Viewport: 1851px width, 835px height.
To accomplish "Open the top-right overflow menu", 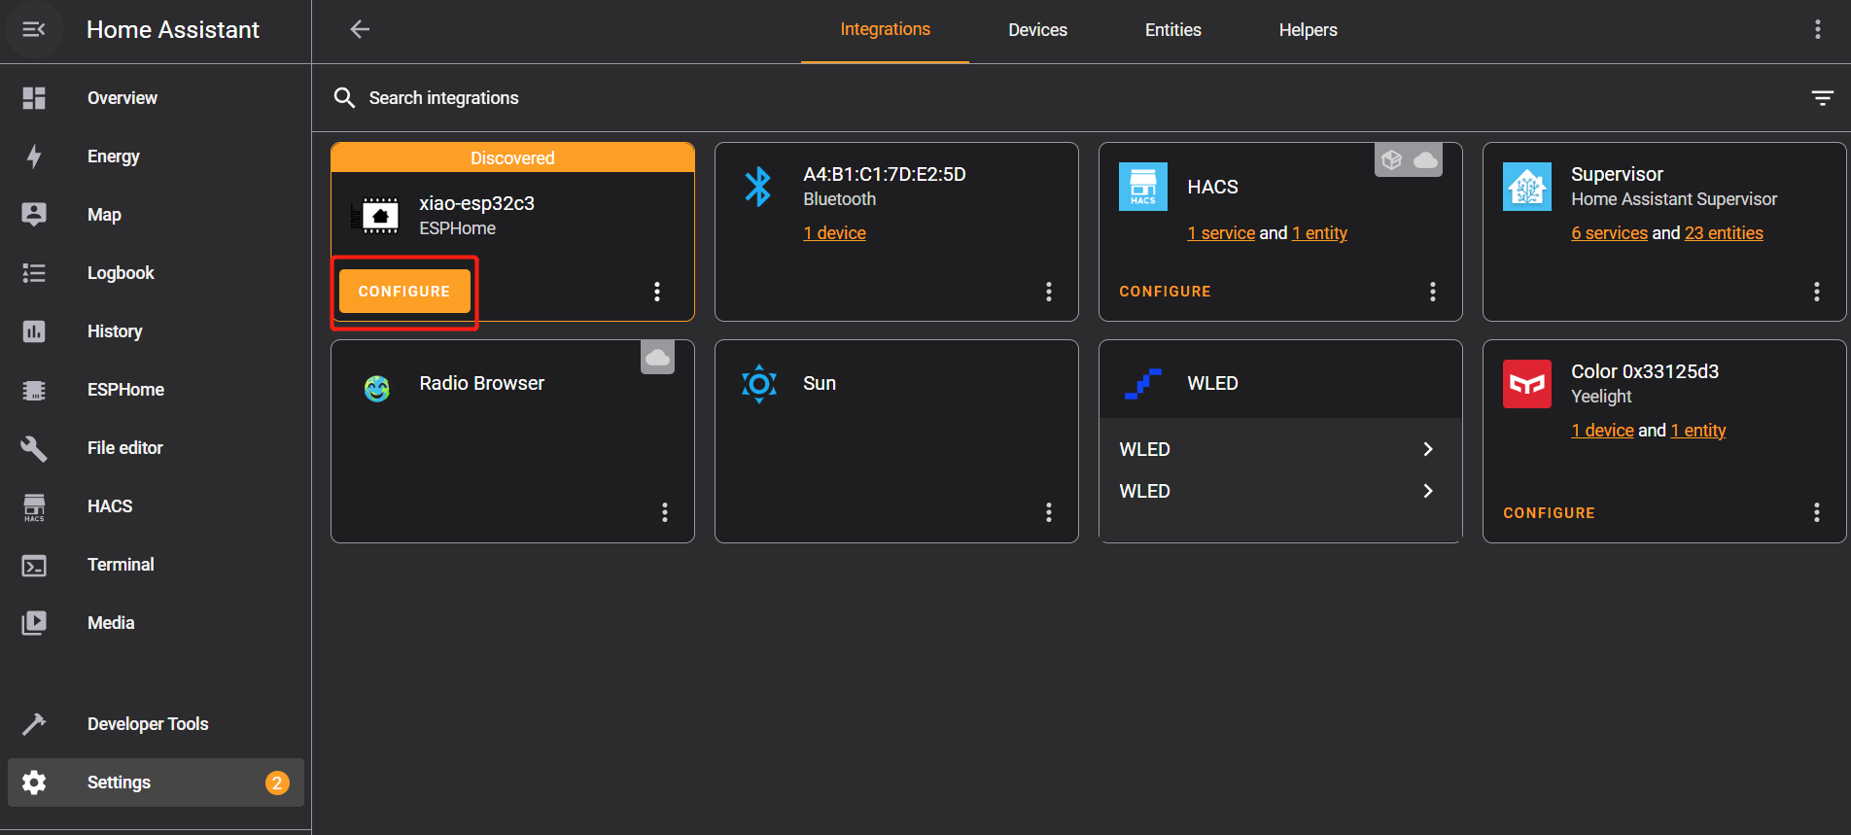I will (x=1817, y=29).
